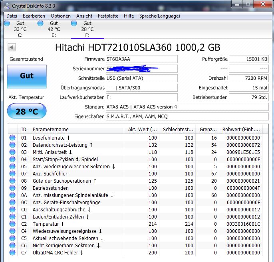This screenshot has height=262, width=274.
Task: Open the Ansicht menu
Action: click(x=84, y=16)
